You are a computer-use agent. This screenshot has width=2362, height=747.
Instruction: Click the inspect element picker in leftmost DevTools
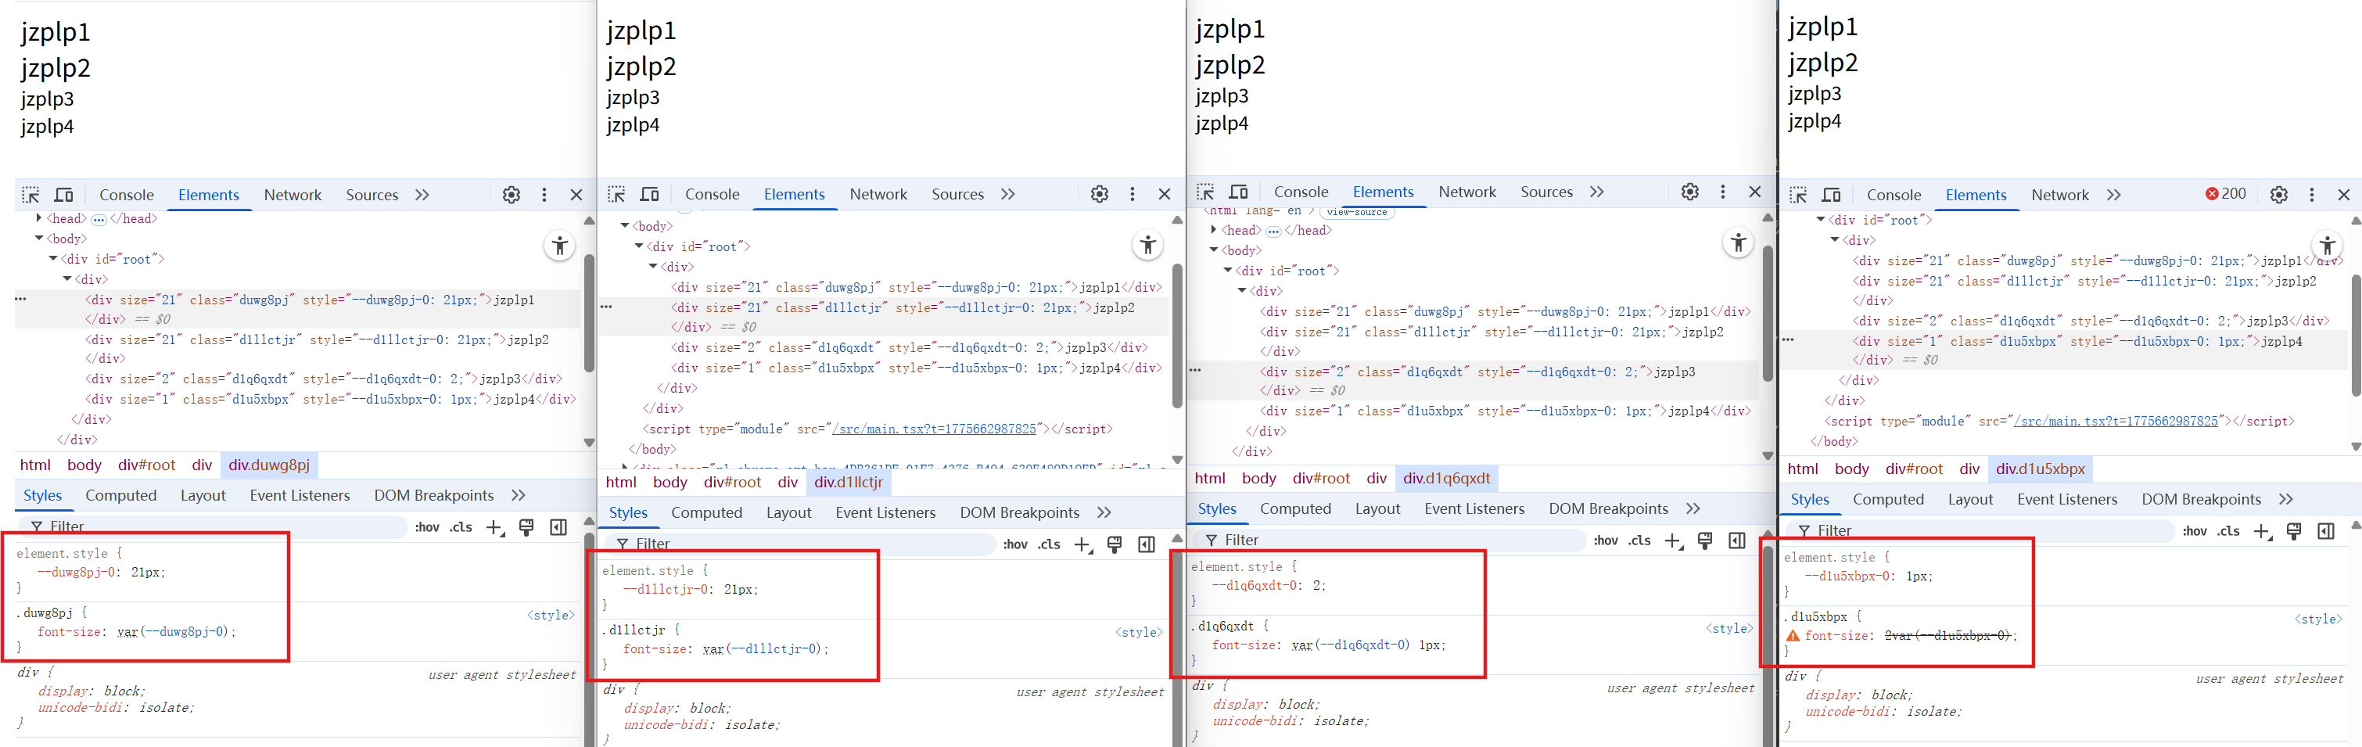31,196
